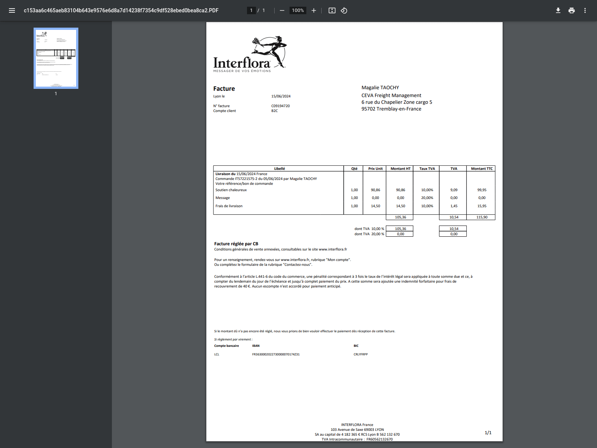Select page 1 thumbnail in sidebar
The image size is (597, 448).
[x=56, y=58]
